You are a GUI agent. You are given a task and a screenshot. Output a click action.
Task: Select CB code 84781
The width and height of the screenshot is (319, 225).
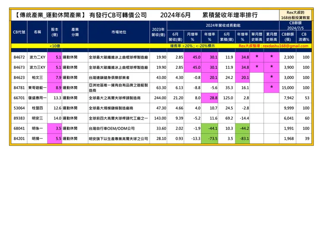click(19, 88)
